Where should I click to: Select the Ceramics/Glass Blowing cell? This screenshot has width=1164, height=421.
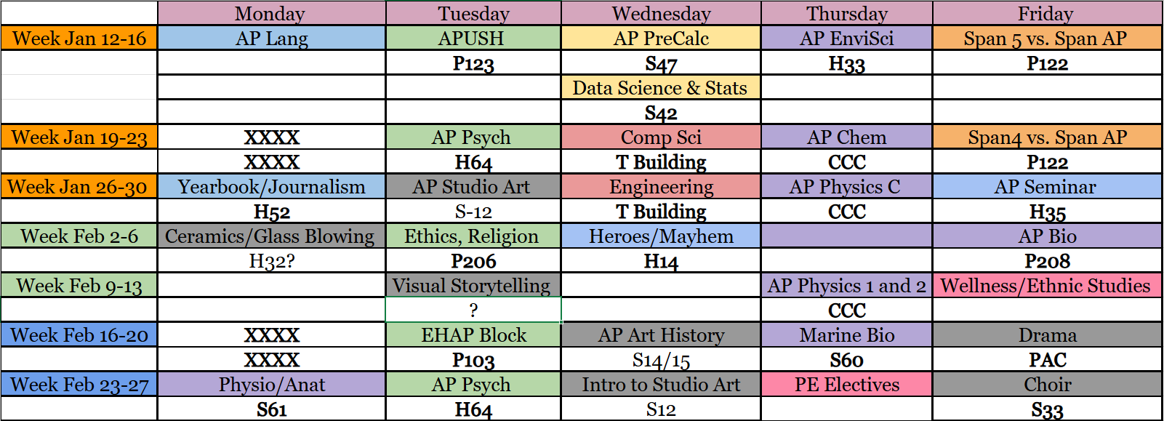[270, 236]
